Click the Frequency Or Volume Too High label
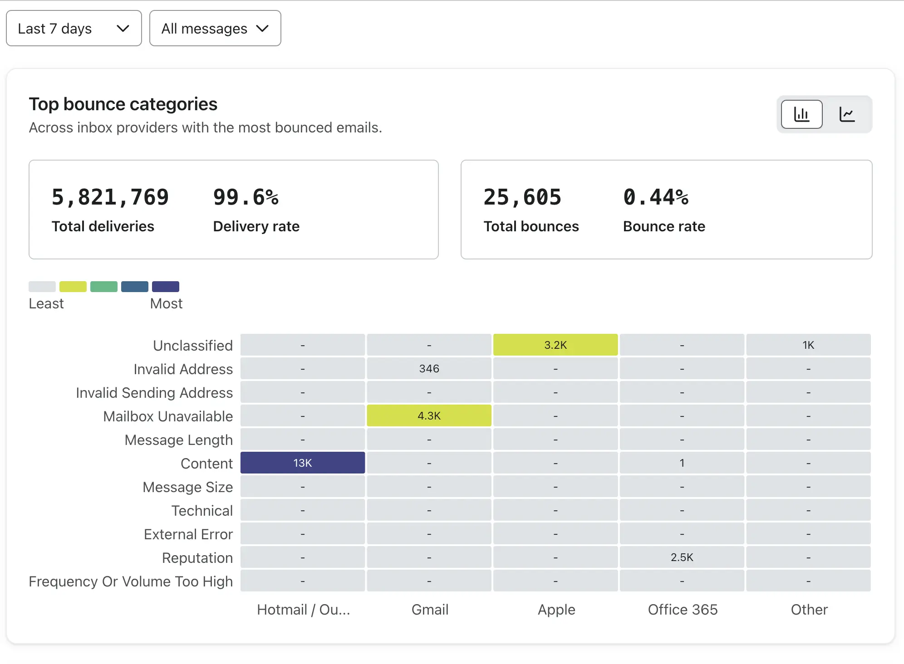The image size is (904, 664). pyautogui.click(x=131, y=581)
